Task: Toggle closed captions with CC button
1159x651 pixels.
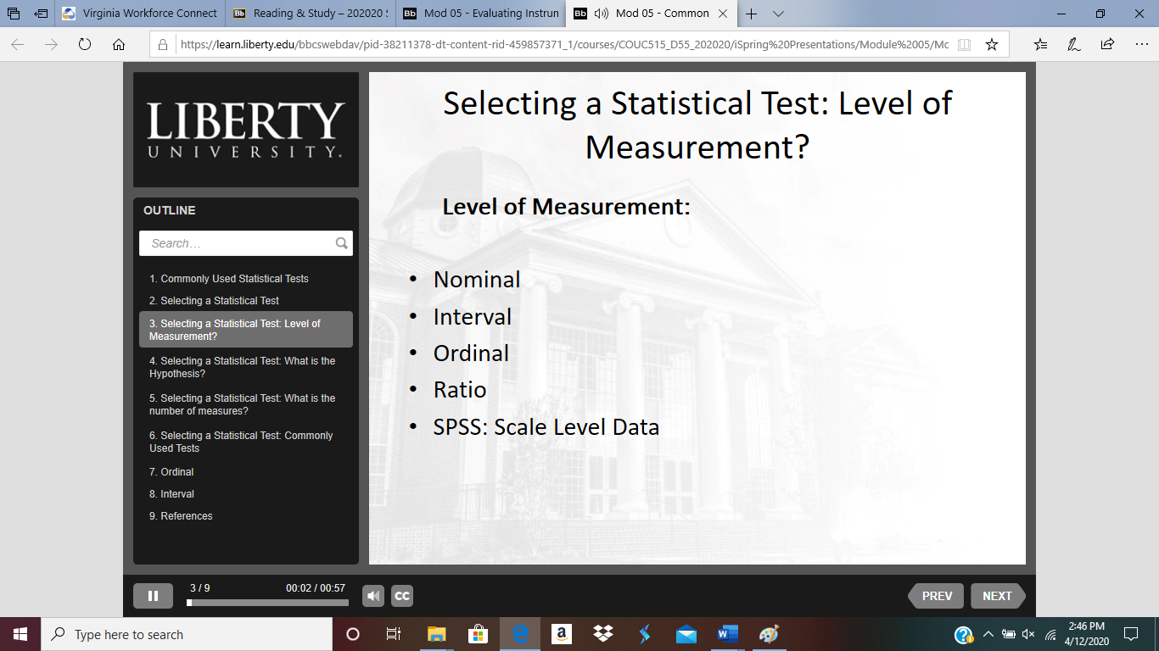Action: point(402,596)
